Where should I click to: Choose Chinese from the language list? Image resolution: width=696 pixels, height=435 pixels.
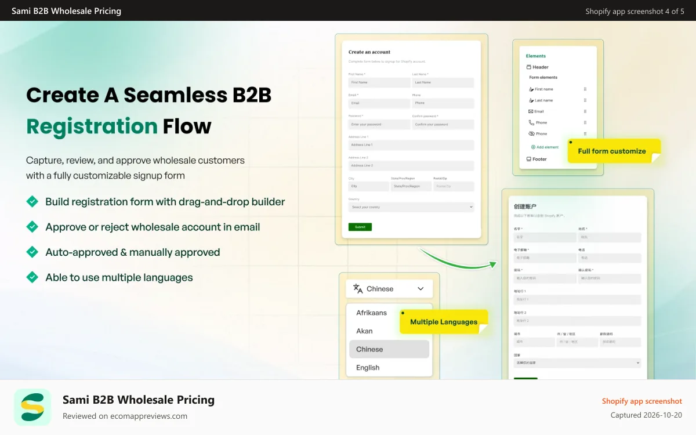click(389, 349)
